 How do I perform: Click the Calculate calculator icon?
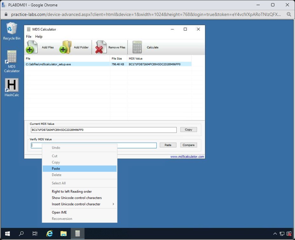[137, 47]
